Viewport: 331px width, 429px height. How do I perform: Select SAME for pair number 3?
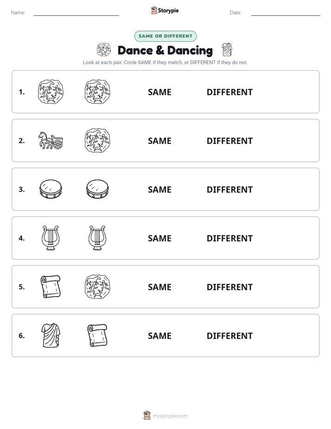coord(159,189)
